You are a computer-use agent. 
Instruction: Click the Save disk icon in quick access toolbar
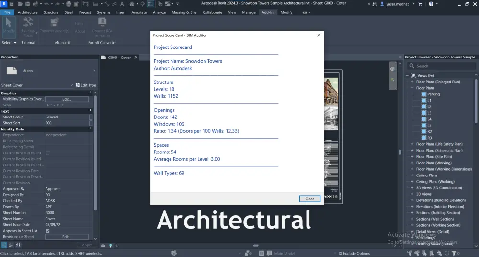27,4
